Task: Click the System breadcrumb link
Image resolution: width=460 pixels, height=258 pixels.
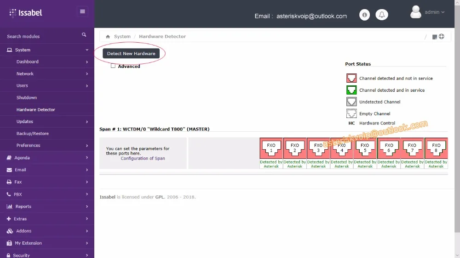Action: tap(122, 37)
